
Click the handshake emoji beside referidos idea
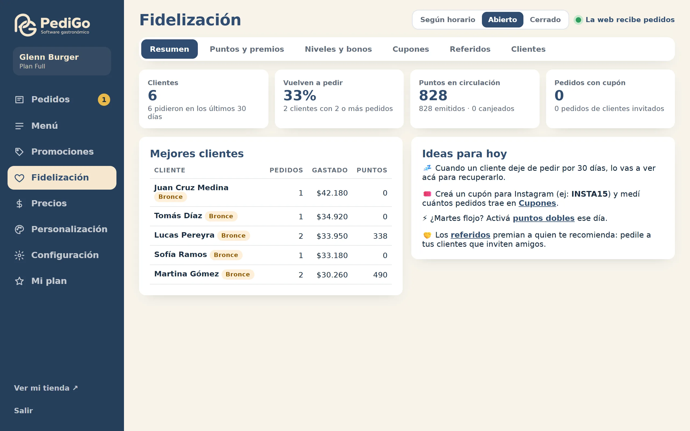[x=427, y=235]
